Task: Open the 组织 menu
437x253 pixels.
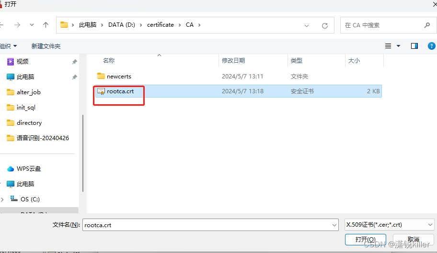Action: click(x=8, y=46)
